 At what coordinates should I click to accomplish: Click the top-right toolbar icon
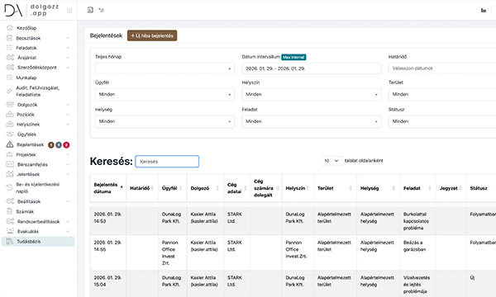(x=484, y=11)
